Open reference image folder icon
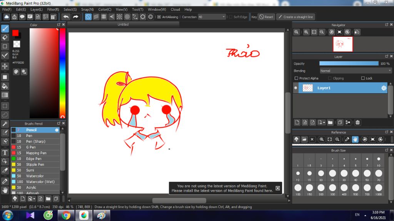 (304, 139)
